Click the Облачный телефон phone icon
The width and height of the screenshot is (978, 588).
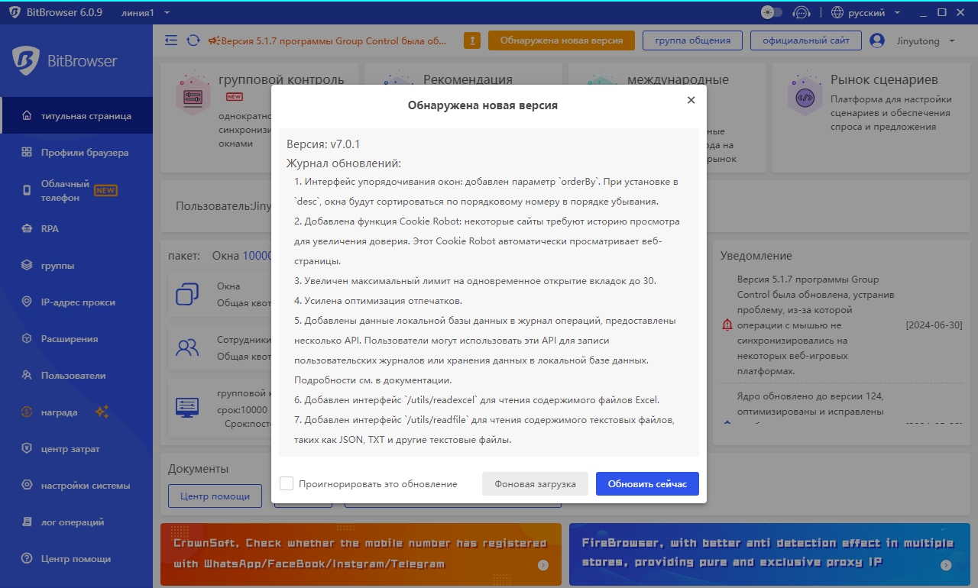pyautogui.click(x=27, y=190)
